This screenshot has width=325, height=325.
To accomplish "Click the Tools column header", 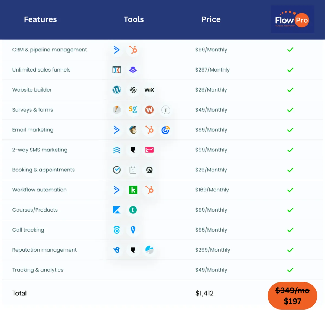I will click(x=134, y=19).
